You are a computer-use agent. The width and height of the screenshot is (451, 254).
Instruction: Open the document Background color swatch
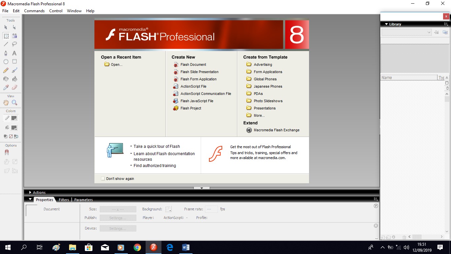(x=168, y=209)
